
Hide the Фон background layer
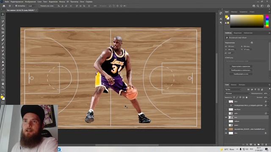(226, 133)
